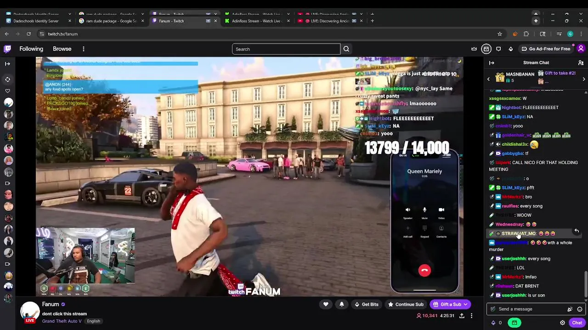The width and height of the screenshot is (588, 330).
Task: Click userjoshhh on 'is ur son' message
Action: 514,296
